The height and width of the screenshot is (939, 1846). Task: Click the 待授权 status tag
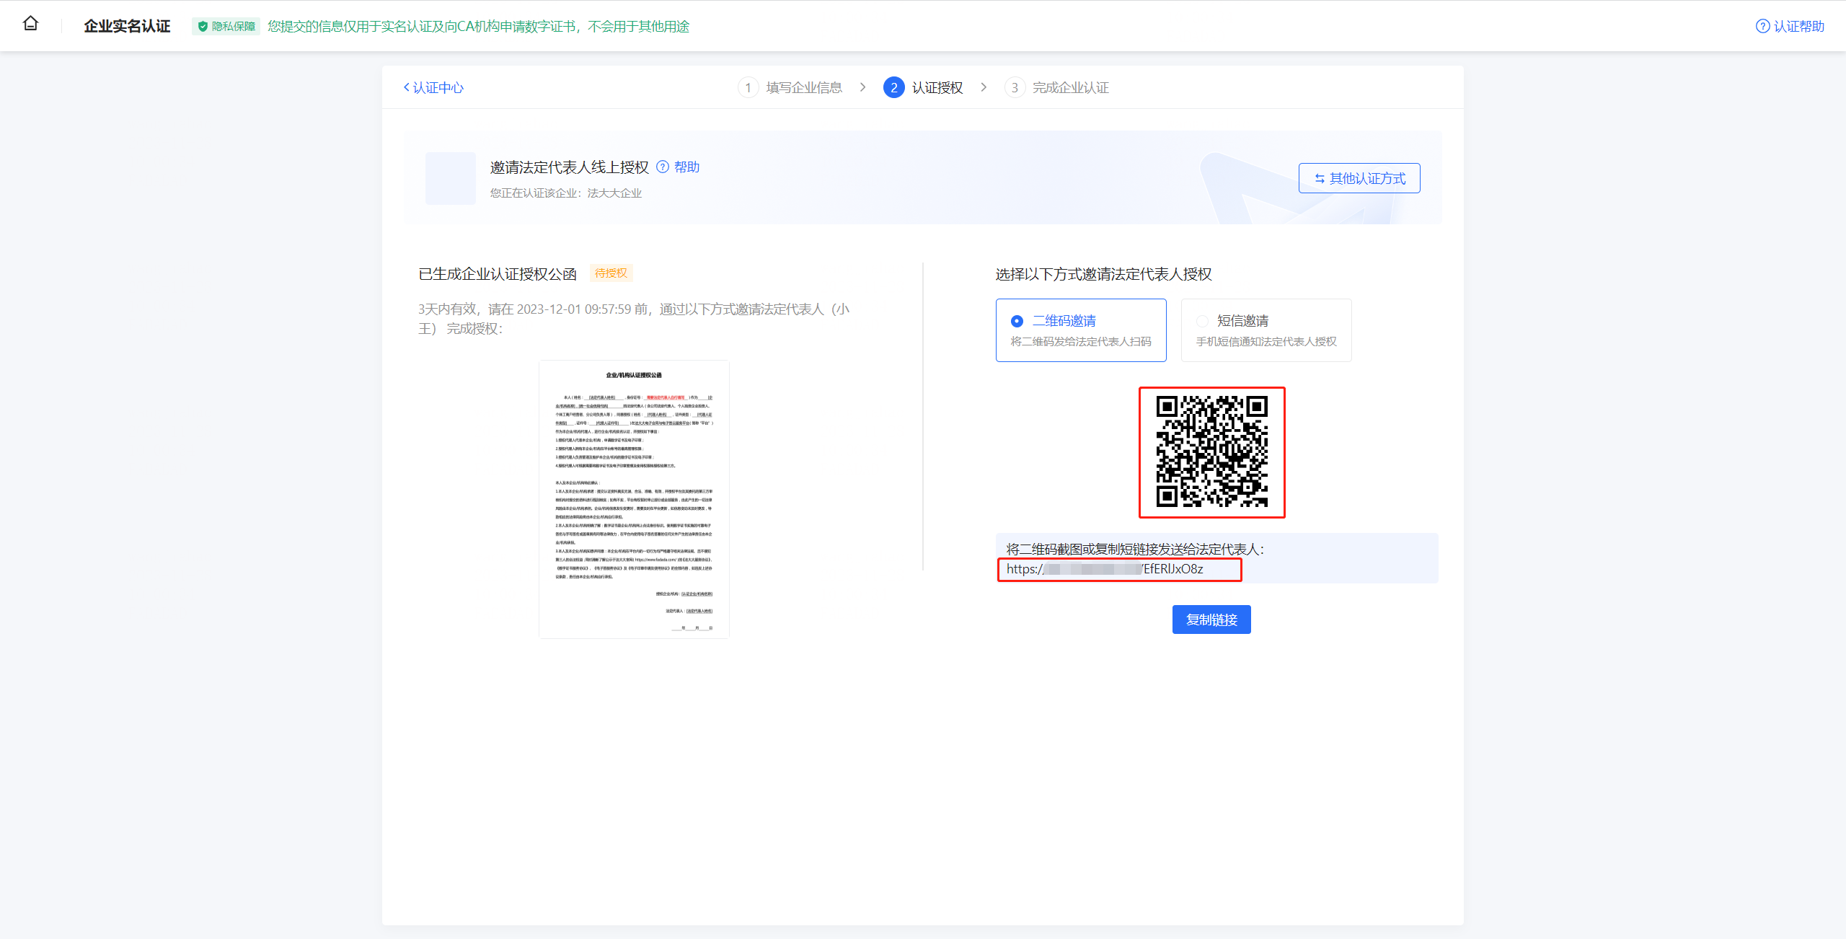click(x=611, y=273)
